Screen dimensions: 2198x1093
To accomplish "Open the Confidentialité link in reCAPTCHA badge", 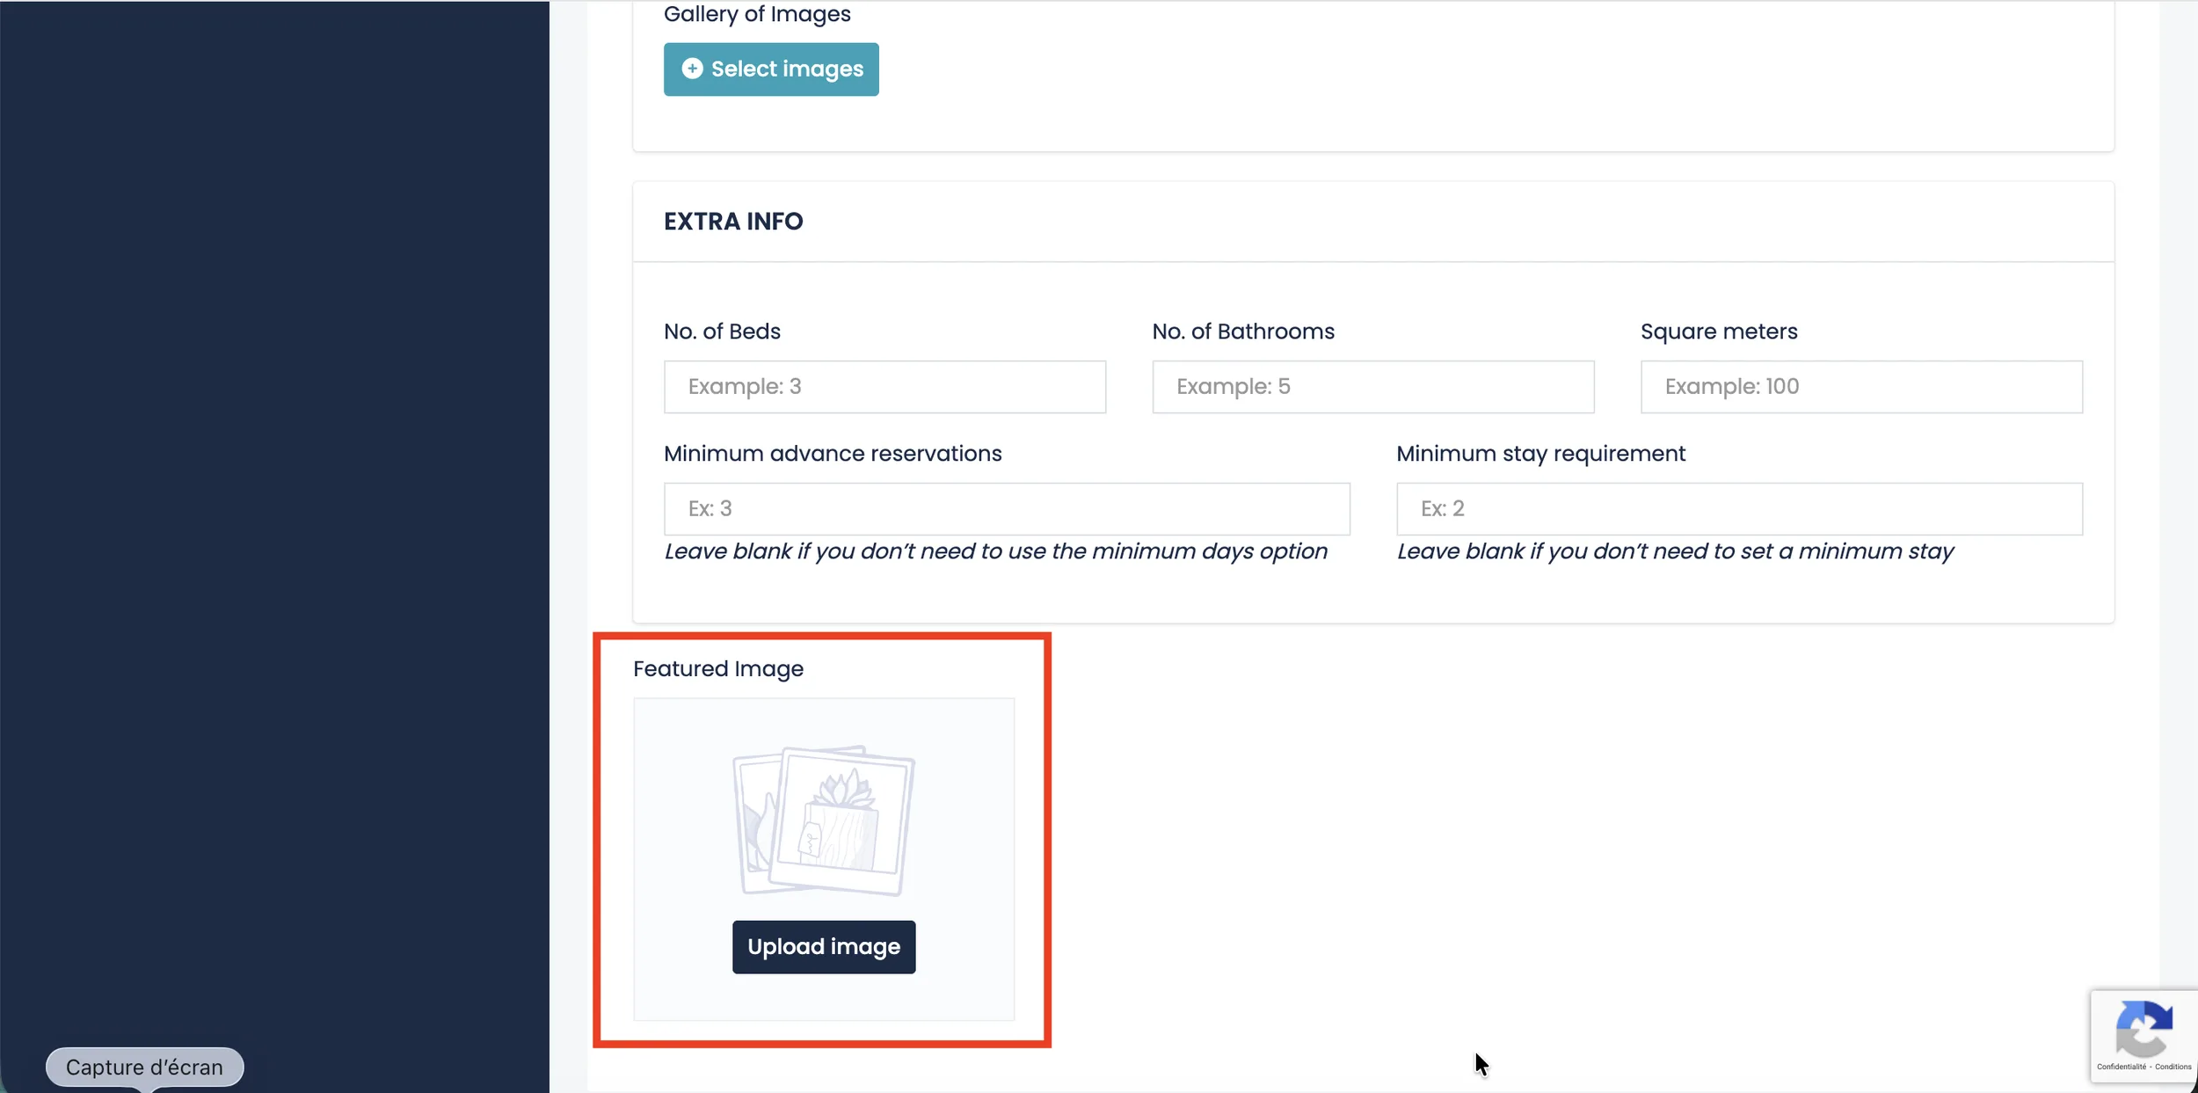I will click(2121, 1067).
